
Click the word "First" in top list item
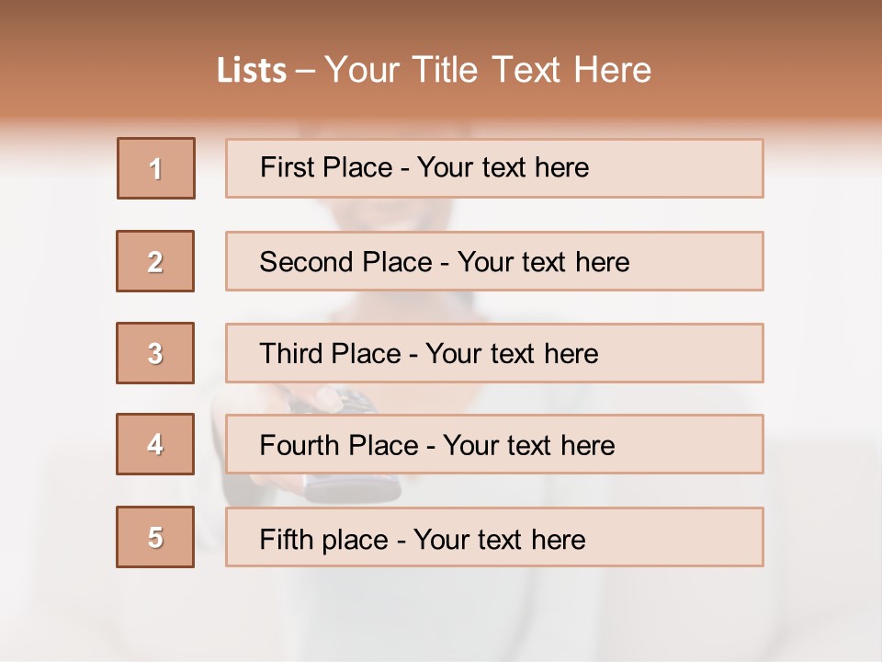coord(288,167)
